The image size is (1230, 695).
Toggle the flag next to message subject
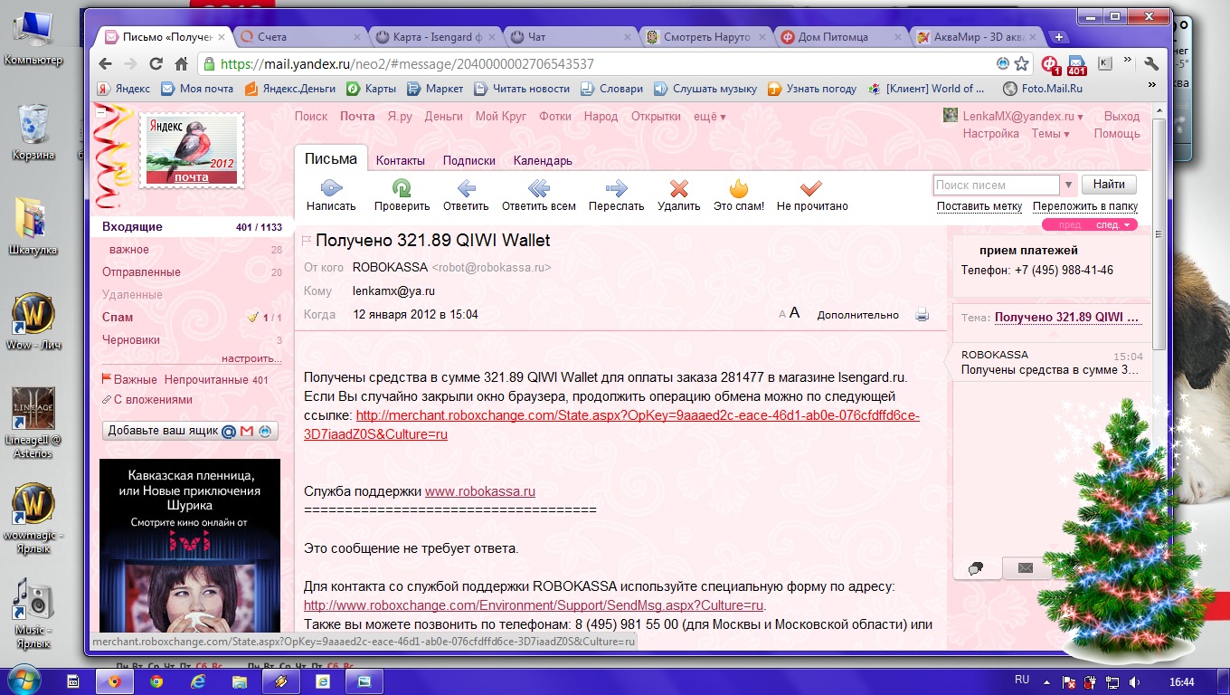click(306, 241)
